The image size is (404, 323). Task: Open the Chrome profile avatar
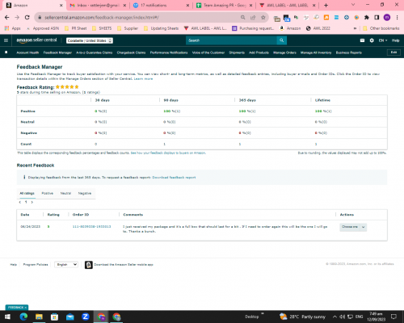pyautogui.click(x=387, y=18)
